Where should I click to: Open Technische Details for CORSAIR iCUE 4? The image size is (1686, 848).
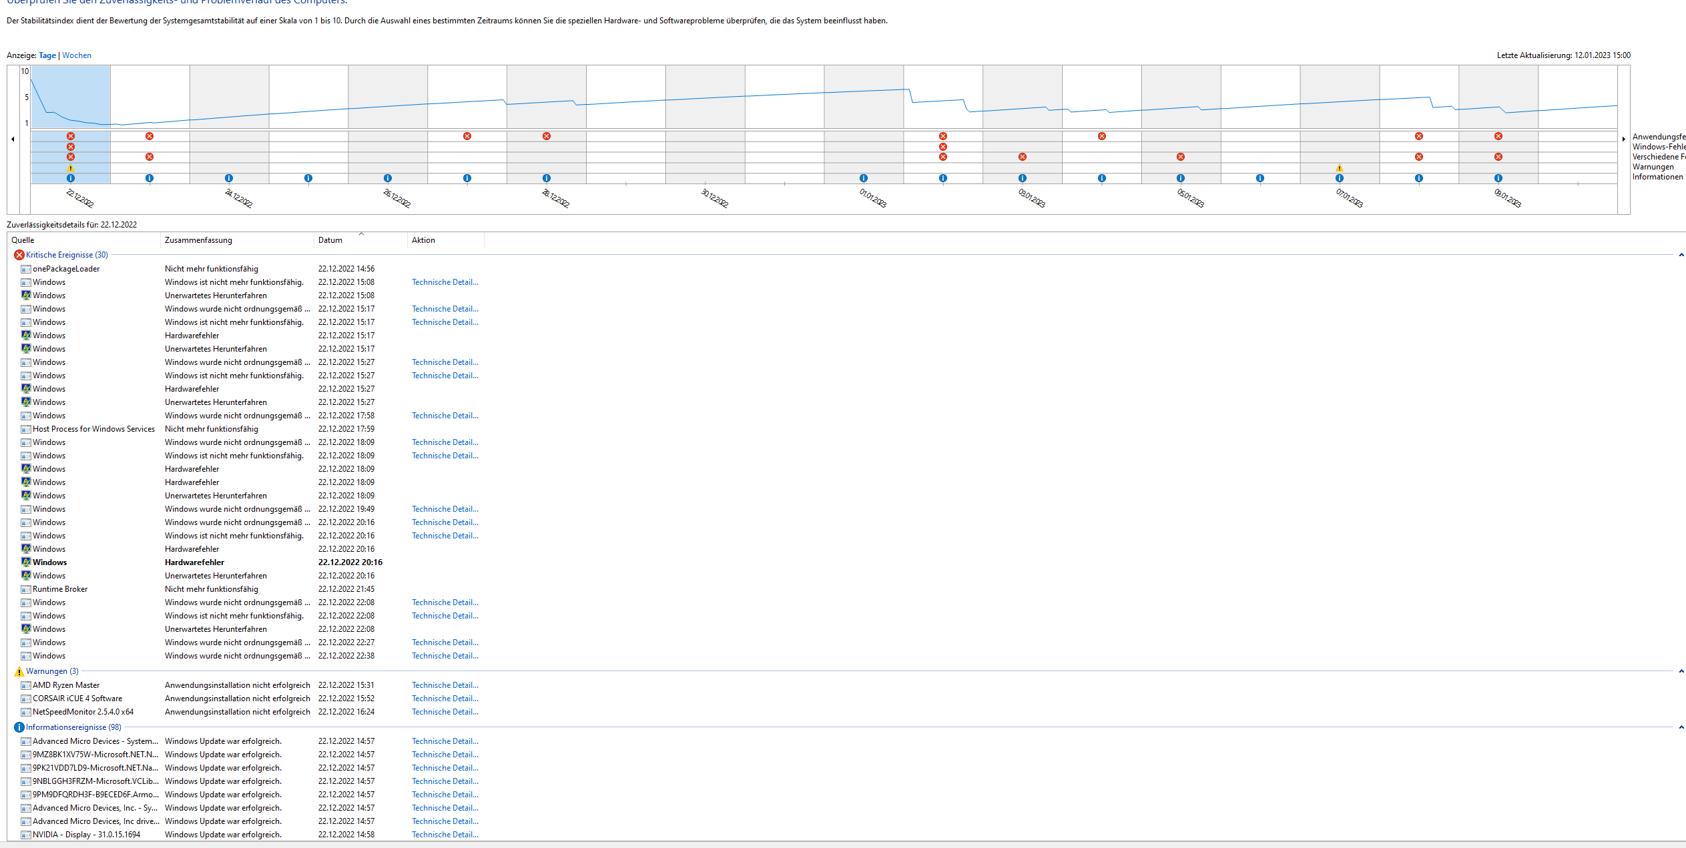tap(445, 699)
